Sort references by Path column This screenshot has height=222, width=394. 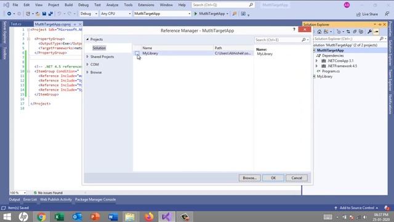(x=233, y=48)
